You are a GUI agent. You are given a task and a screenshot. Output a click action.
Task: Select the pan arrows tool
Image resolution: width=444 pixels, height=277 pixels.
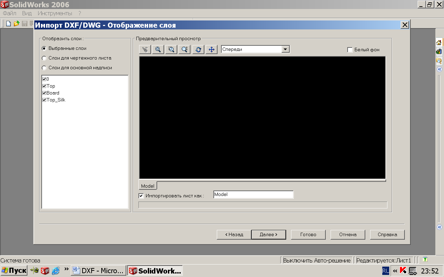click(x=211, y=50)
